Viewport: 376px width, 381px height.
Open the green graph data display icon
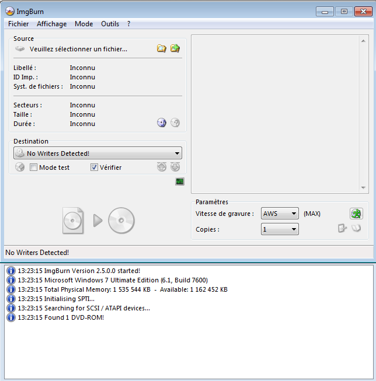coord(180,181)
